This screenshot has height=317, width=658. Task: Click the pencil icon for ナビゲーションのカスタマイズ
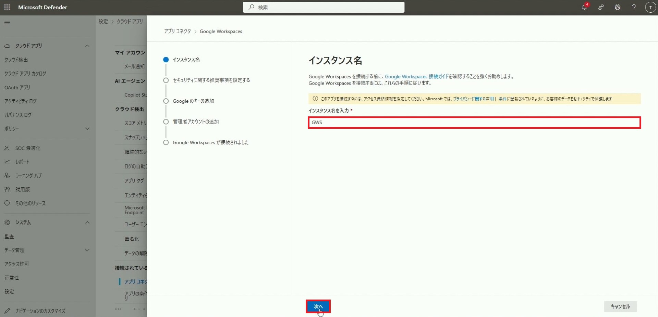[7, 311]
